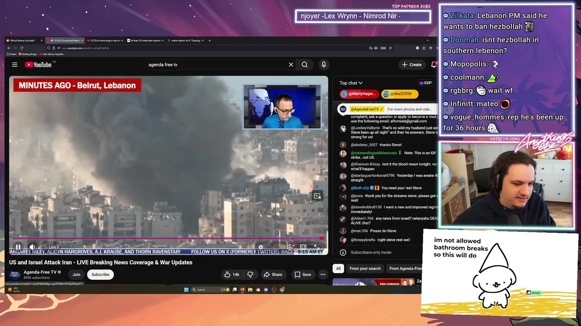Select the From Agenda-Free chip
Image resolution: width=581 pixels, height=326 pixels.
click(405, 268)
